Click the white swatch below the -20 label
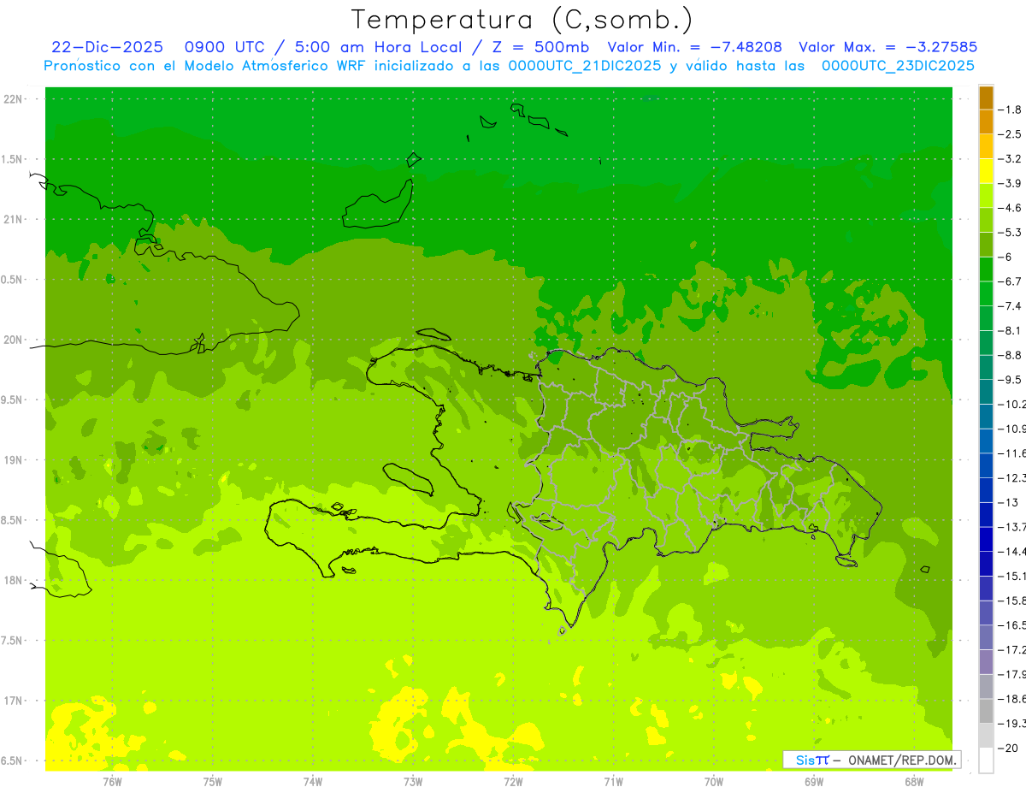 pyautogui.click(x=986, y=760)
